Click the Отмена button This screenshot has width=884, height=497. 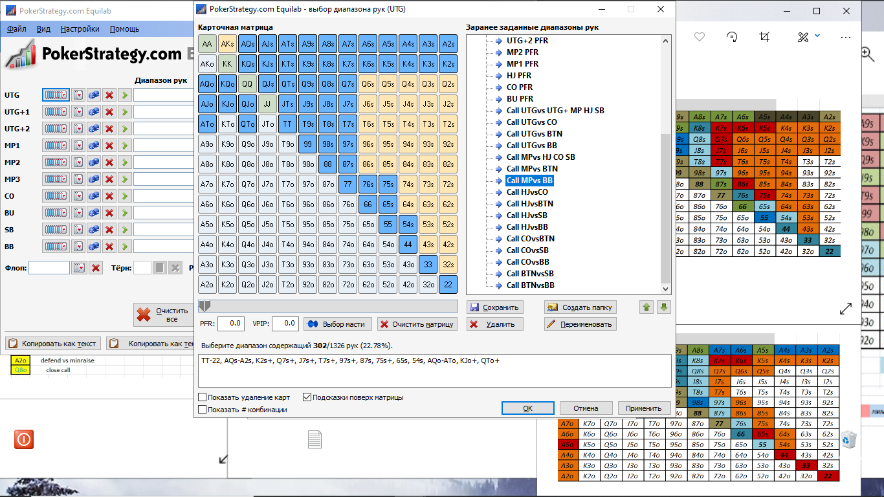pyautogui.click(x=586, y=408)
